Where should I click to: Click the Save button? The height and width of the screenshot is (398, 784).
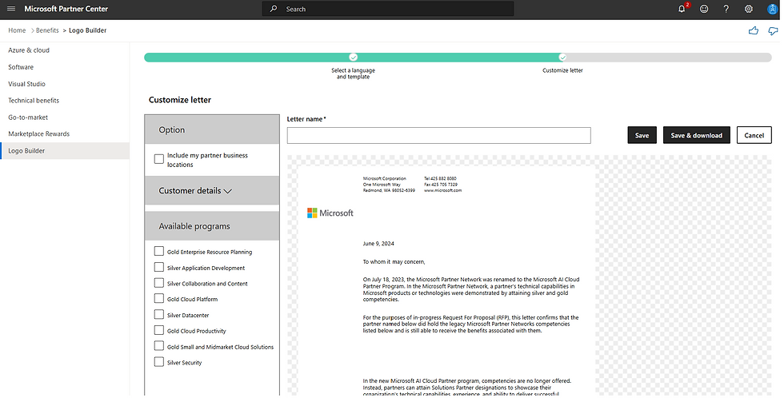[642, 135]
